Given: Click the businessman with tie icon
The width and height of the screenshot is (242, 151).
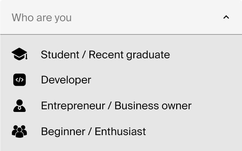Looking at the screenshot, I should (x=19, y=106).
